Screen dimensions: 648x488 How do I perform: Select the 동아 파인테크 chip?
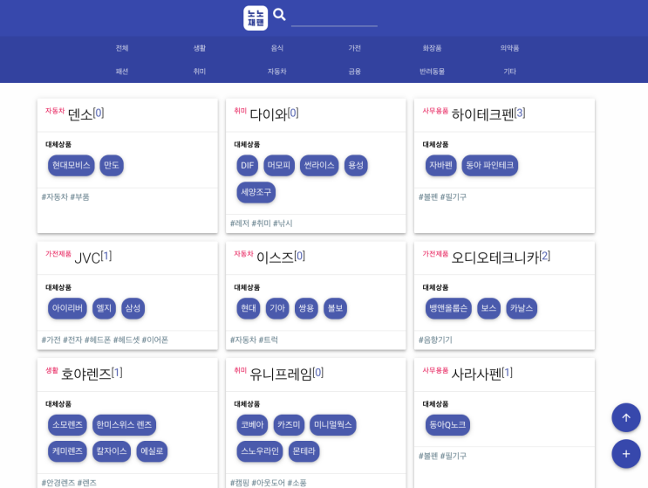[x=490, y=165]
